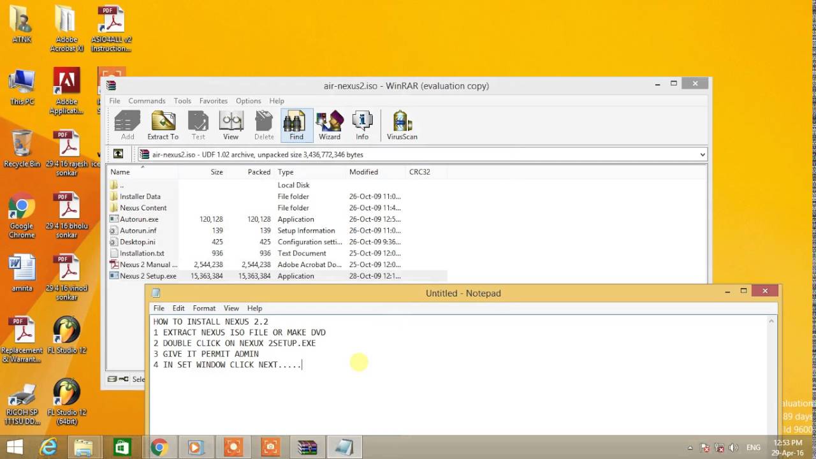This screenshot has height=459, width=816.
Task: Click the VirusScan toolbar icon
Action: 402,126
